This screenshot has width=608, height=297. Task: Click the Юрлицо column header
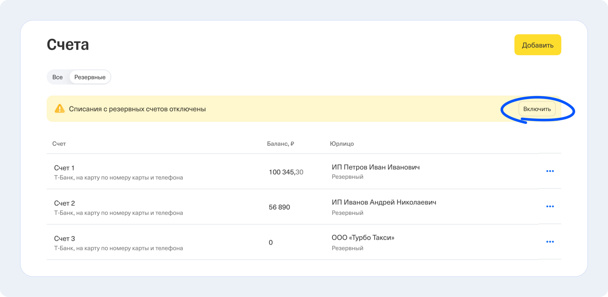pyautogui.click(x=342, y=144)
